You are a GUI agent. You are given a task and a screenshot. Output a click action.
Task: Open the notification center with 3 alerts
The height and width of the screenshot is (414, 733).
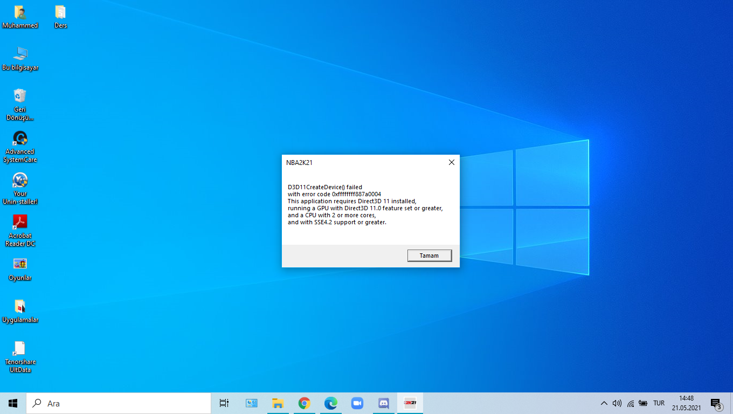click(x=716, y=403)
